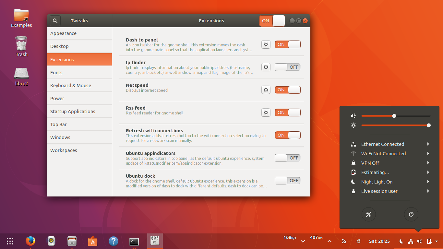Click the Night Light moon tray icon
Viewport: 443px width, 249px height.
pos(401,241)
